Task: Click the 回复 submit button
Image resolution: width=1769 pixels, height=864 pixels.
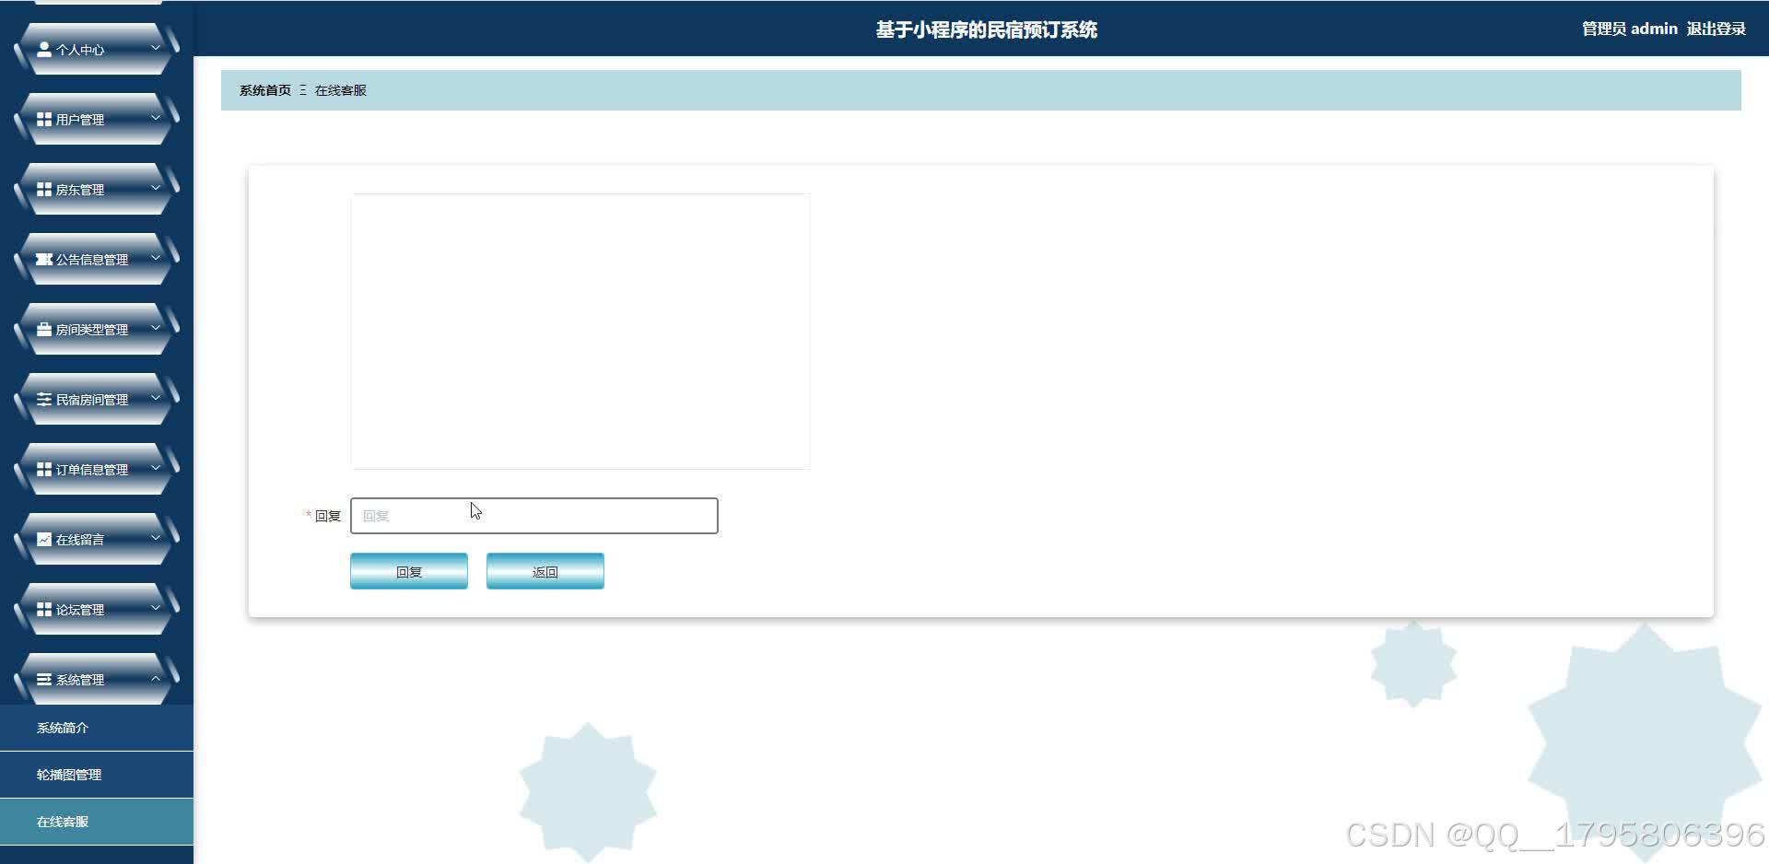Action: [x=408, y=570]
